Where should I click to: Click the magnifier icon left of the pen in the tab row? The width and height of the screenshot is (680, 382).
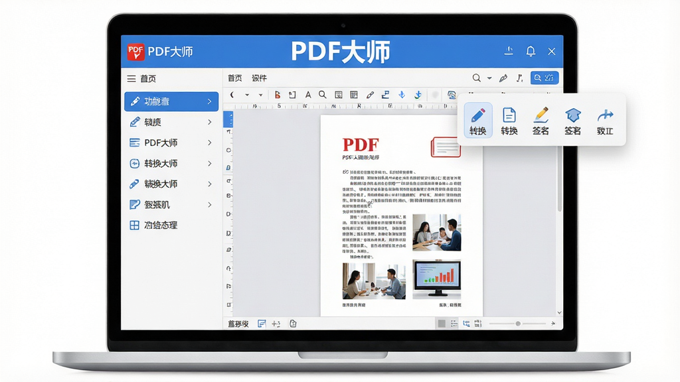pyautogui.click(x=476, y=78)
